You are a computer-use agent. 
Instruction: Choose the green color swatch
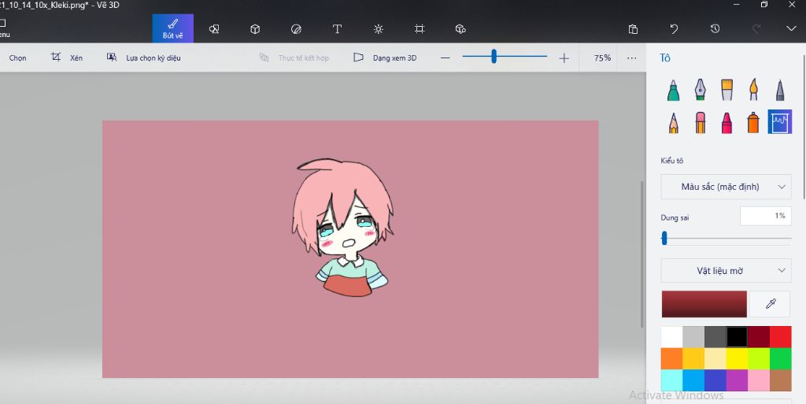[x=780, y=359]
